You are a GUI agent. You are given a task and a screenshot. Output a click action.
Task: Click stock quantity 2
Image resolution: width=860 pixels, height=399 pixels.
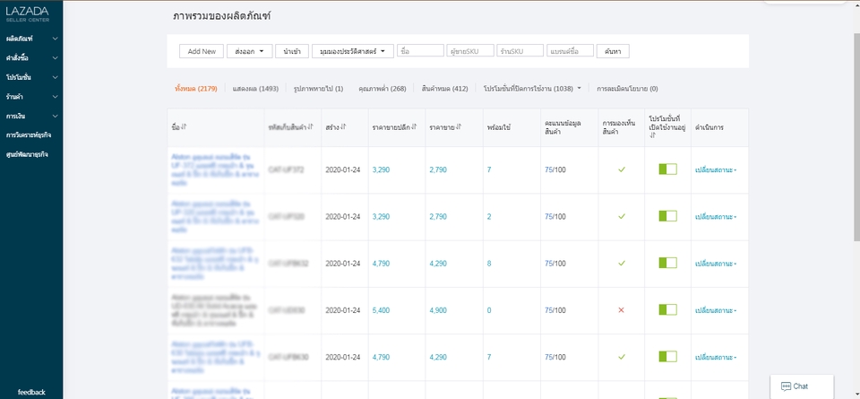point(489,217)
